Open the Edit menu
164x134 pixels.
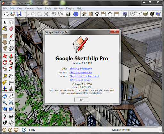(x=12, y=8)
